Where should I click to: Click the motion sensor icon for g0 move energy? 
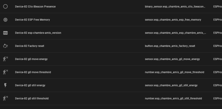(x=6, y=59)
